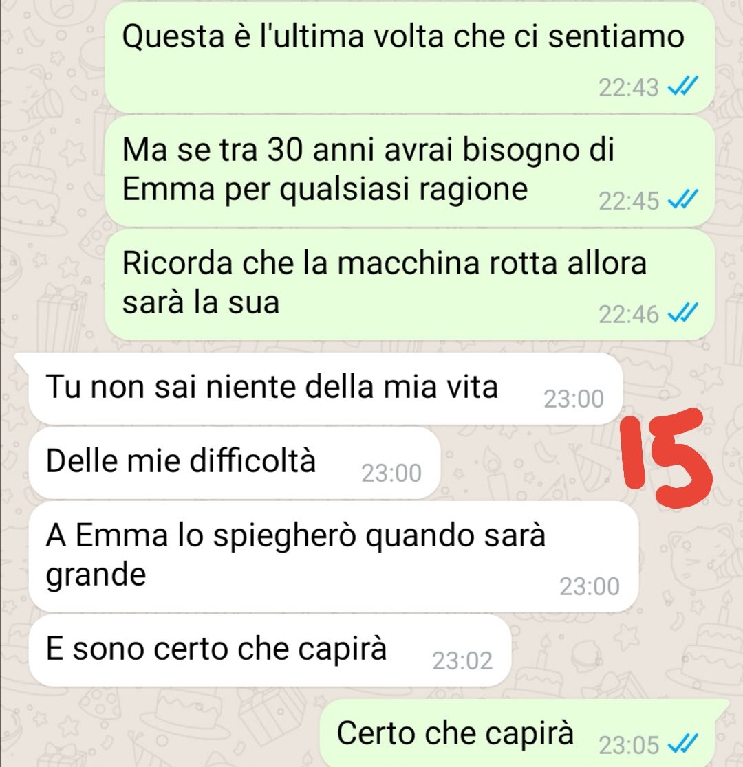Click the 22:46 timestamp
Image resolution: width=743 pixels, height=767 pixels.
629,314
